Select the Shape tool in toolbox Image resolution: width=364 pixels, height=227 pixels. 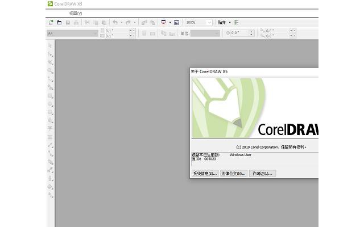(51, 54)
